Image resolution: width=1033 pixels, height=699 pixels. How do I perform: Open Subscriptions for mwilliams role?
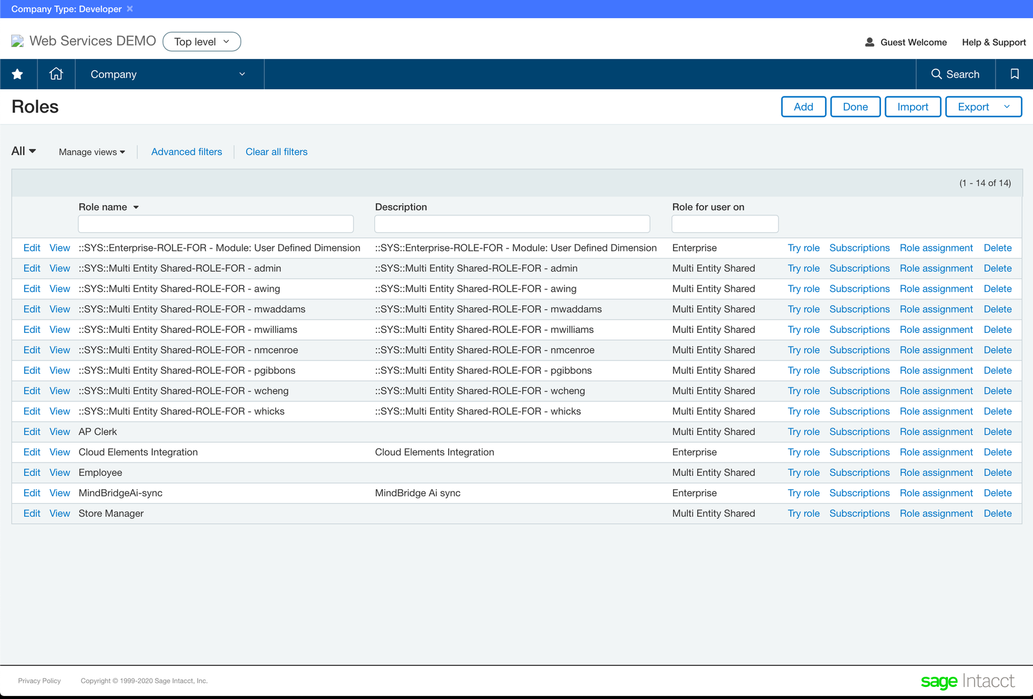point(859,330)
